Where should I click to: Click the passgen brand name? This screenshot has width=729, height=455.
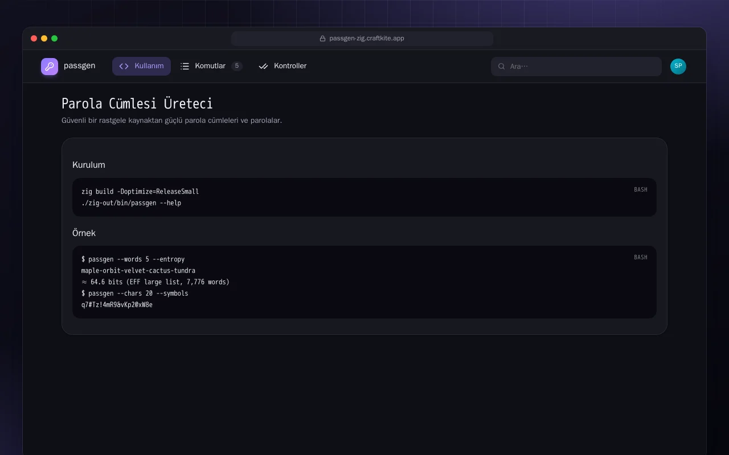[80, 66]
